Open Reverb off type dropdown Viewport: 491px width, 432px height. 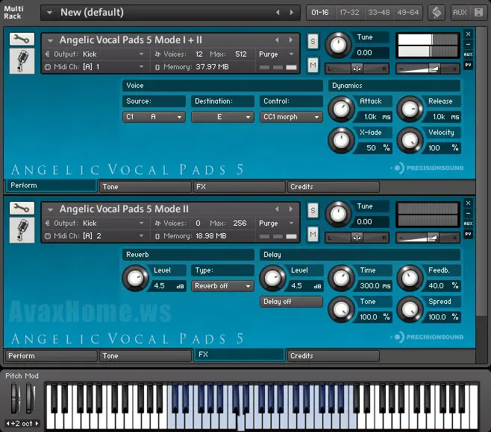point(222,286)
